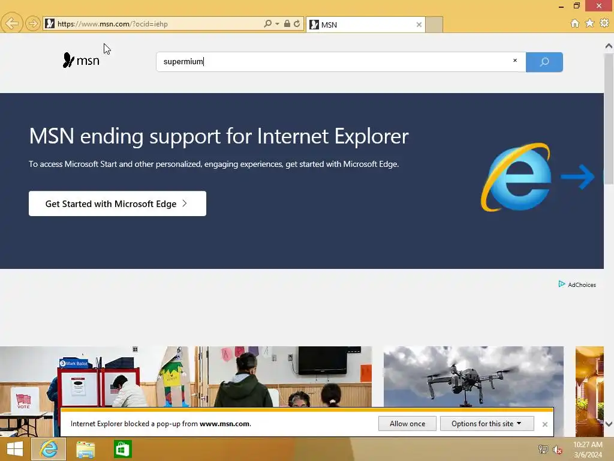Click the vertical scrollbar thumb
This screenshot has width=614, height=461.
click(x=609, y=118)
